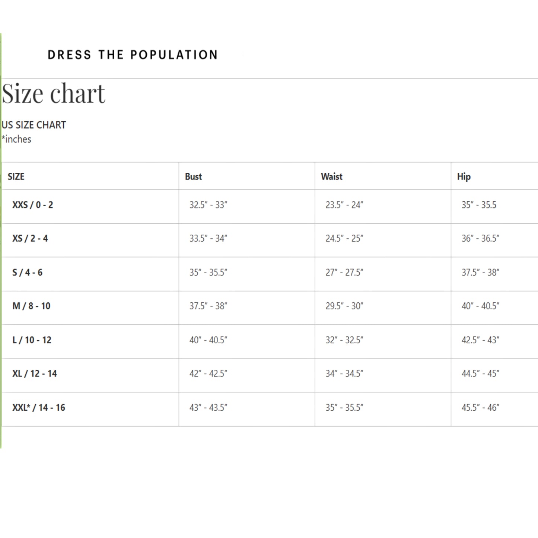Click the bust value 37.5" - 38"
538x538 pixels.
pyautogui.click(x=208, y=306)
